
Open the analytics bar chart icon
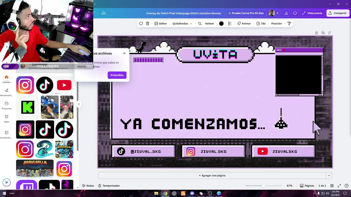(x=286, y=13)
